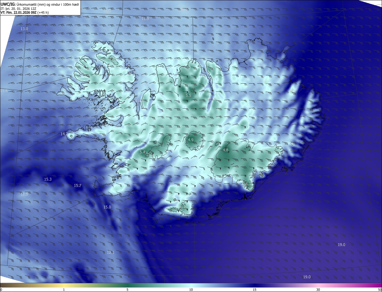Click the 5.5 value over the green northern highlands
Viewport: 382px width, 292px height.
[x=188, y=96]
